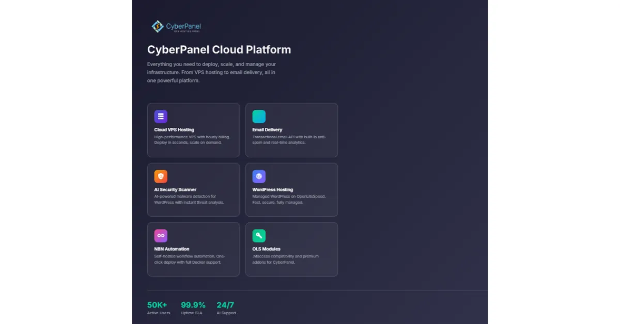Click the 50K+ statistic
This screenshot has height=324, width=620.
click(157, 305)
